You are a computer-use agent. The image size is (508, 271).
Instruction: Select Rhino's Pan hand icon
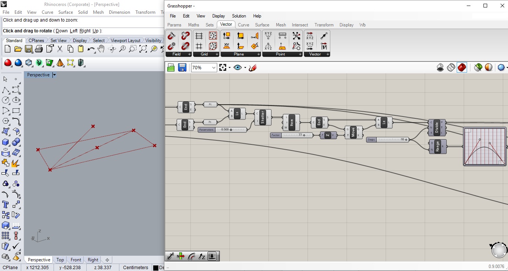(x=101, y=49)
